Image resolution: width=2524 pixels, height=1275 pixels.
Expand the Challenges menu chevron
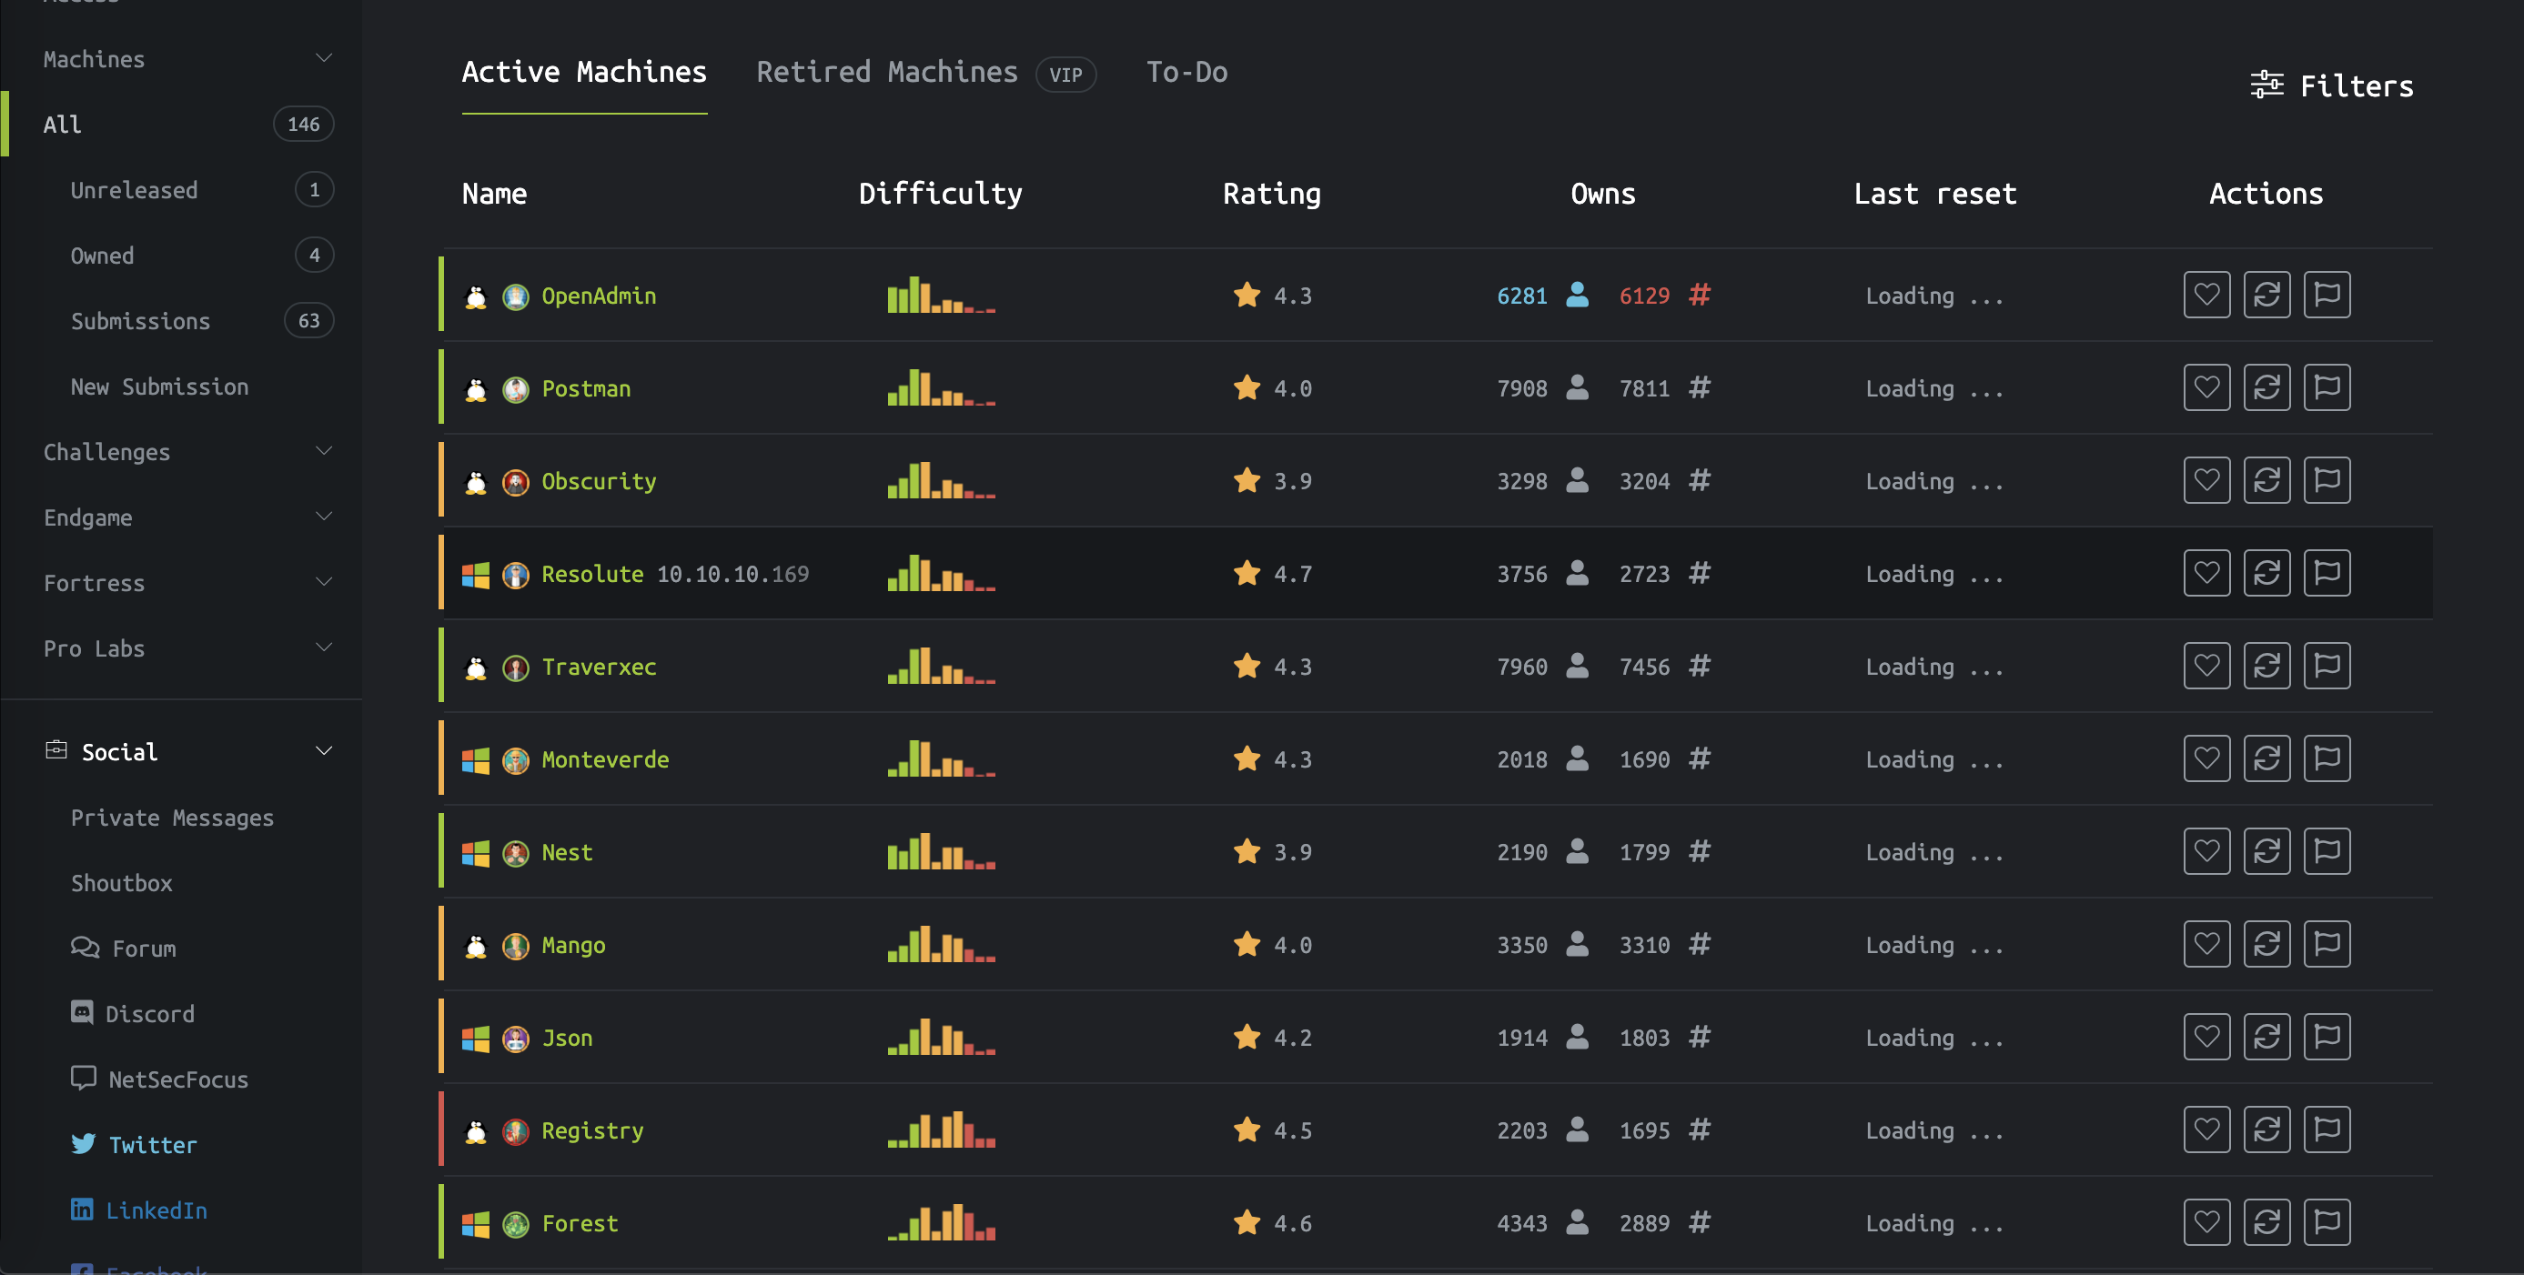point(323,451)
